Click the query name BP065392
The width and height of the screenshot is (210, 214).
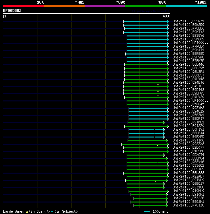(x=12, y=11)
